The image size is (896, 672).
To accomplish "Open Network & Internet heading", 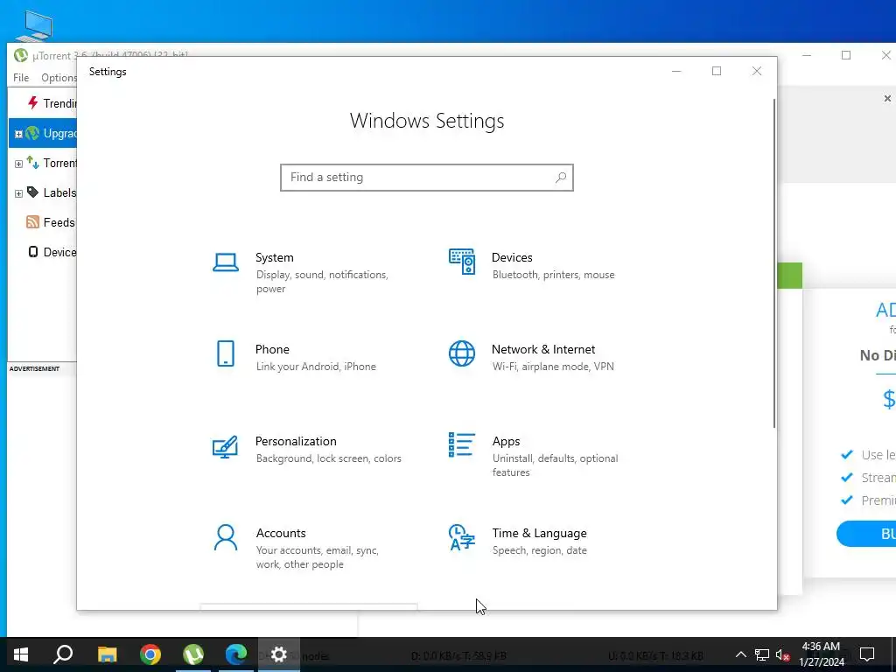I will point(543,349).
